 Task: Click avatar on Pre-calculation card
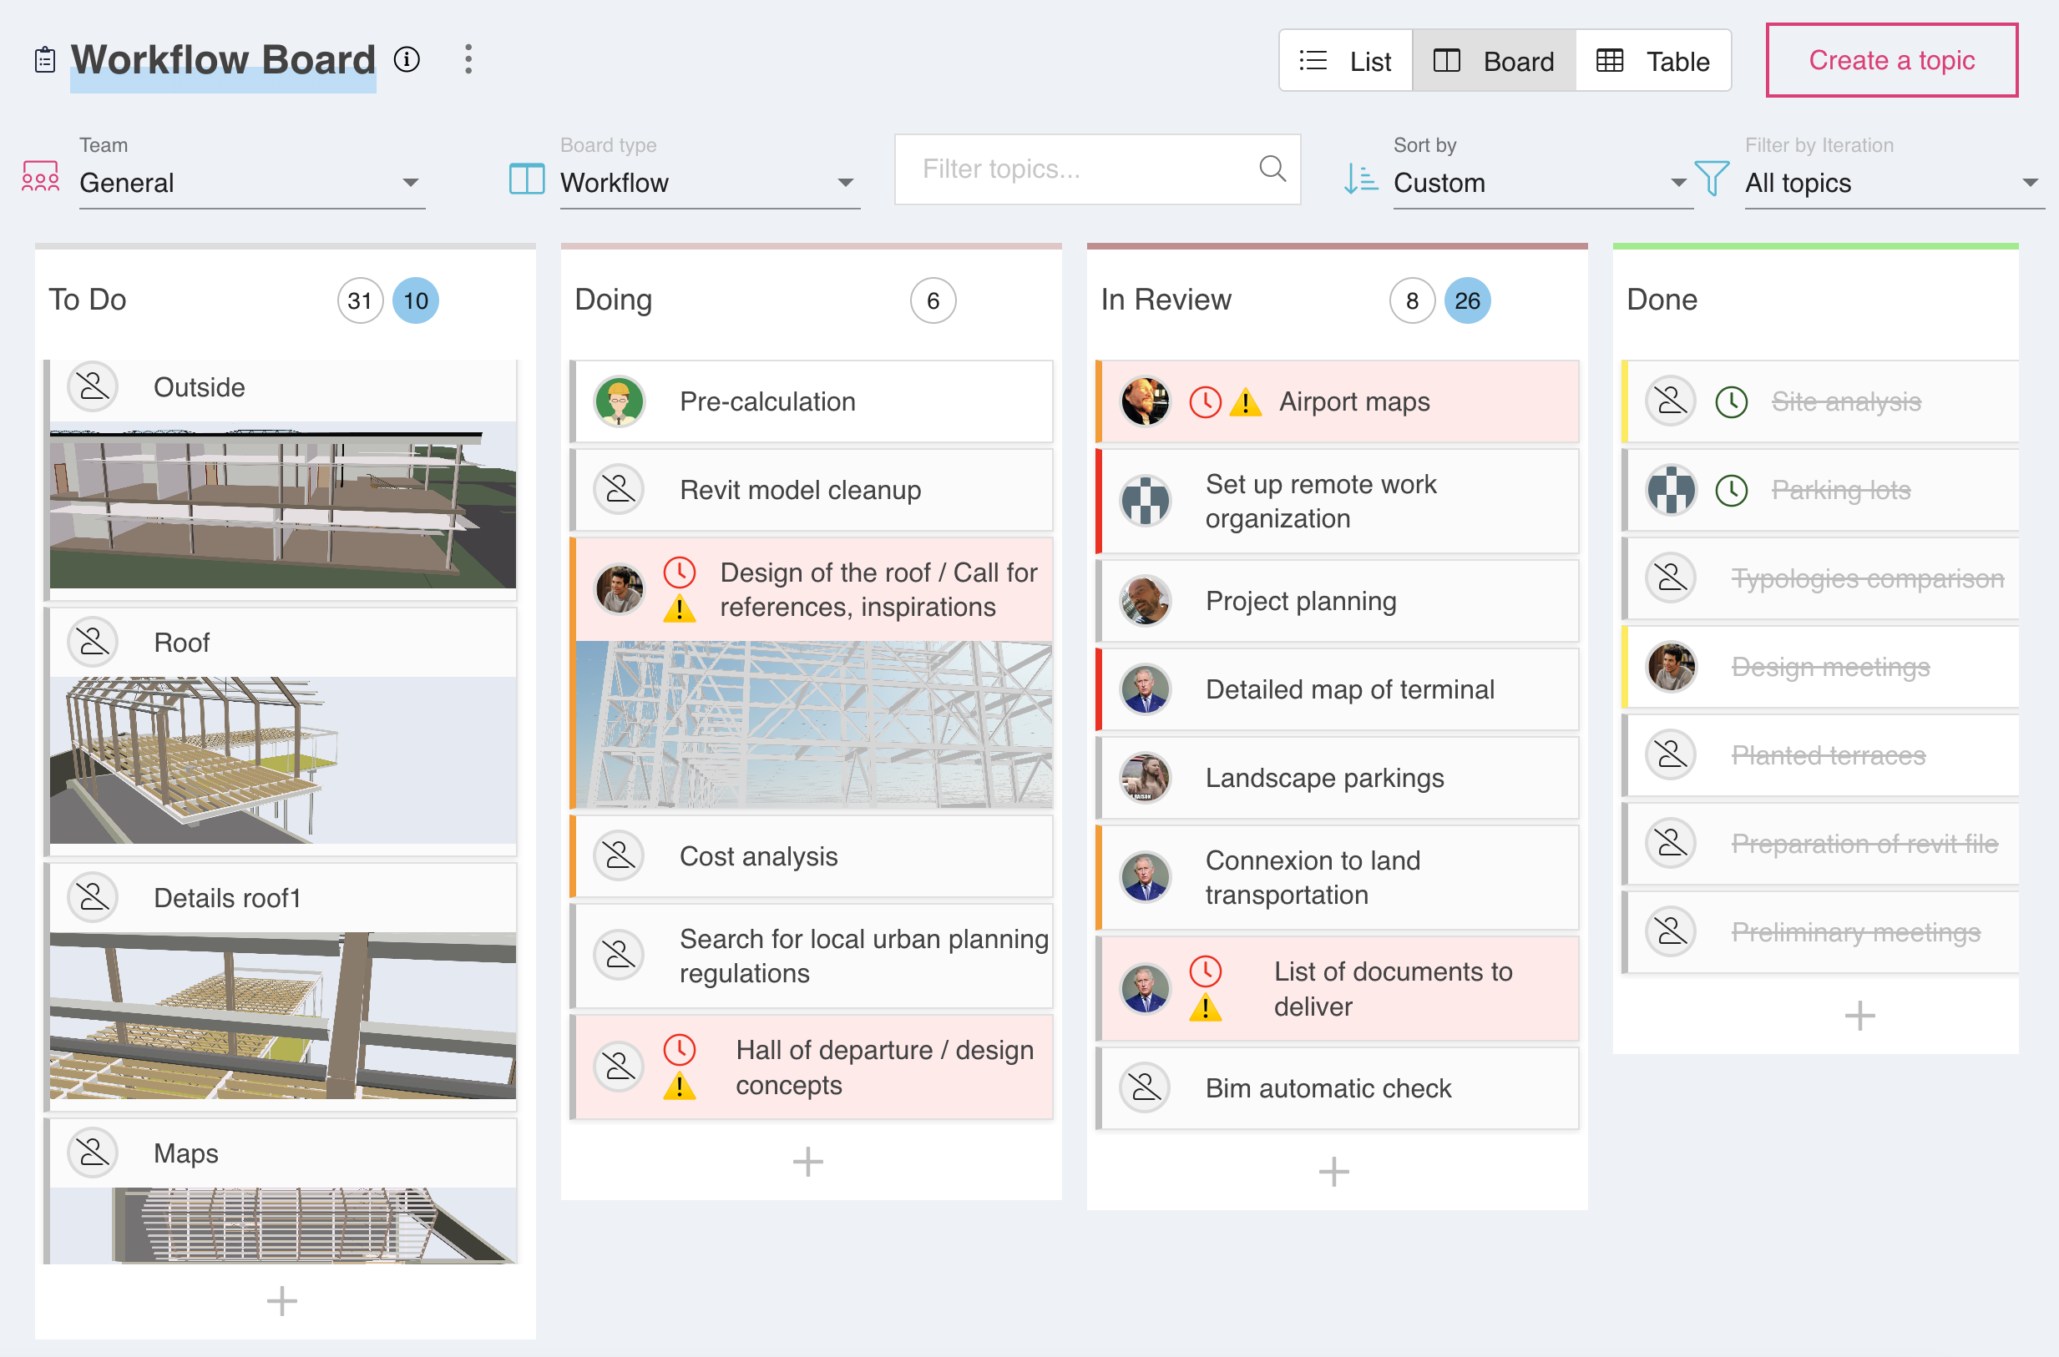coord(619,401)
